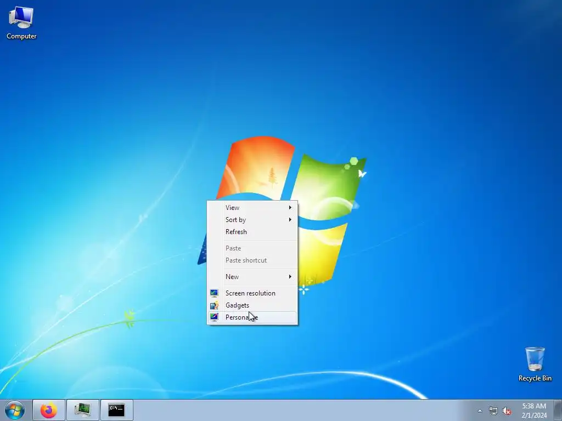Open Gadgets from the context menu

click(x=252, y=305)
